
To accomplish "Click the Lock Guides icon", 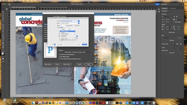I will pos(177,48).
